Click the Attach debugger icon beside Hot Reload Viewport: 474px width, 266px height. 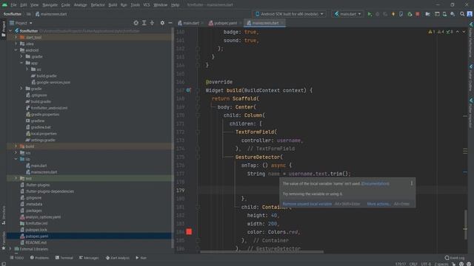pos(401,14)
